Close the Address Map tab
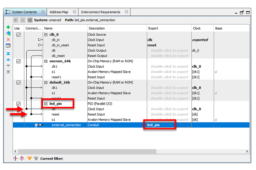 click(x=74, y=12)
